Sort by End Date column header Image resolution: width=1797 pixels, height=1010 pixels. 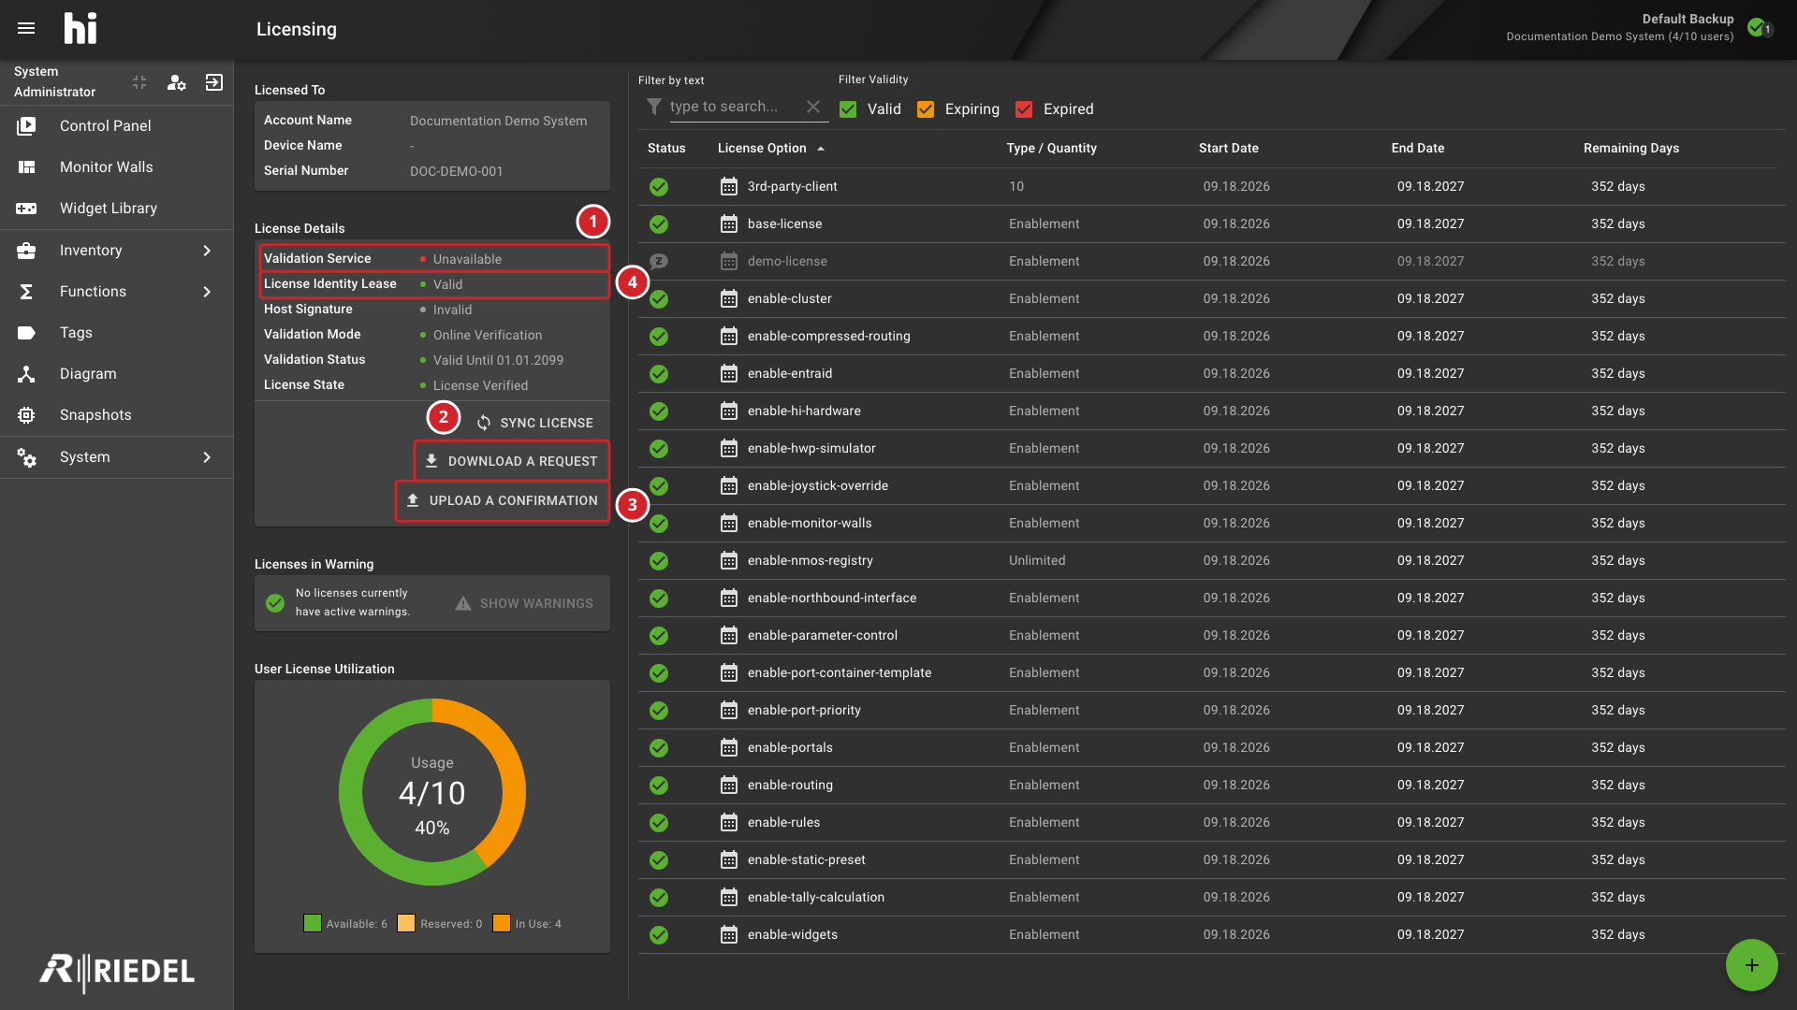click(x=1417, y=148)
